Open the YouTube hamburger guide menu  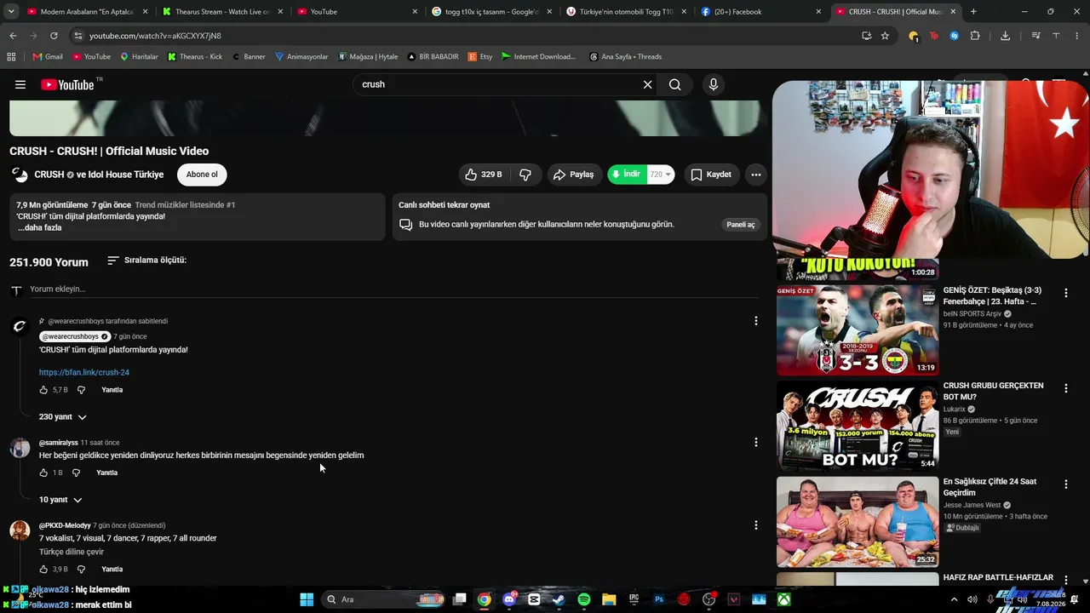20,84
